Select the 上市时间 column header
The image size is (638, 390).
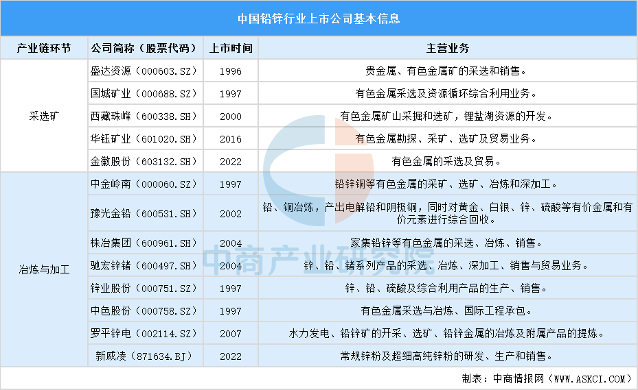(x=231, y=48)
